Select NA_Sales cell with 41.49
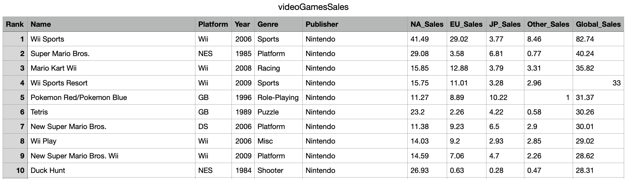The width and height of the screenshot is (627, 179). pos(427,39)
